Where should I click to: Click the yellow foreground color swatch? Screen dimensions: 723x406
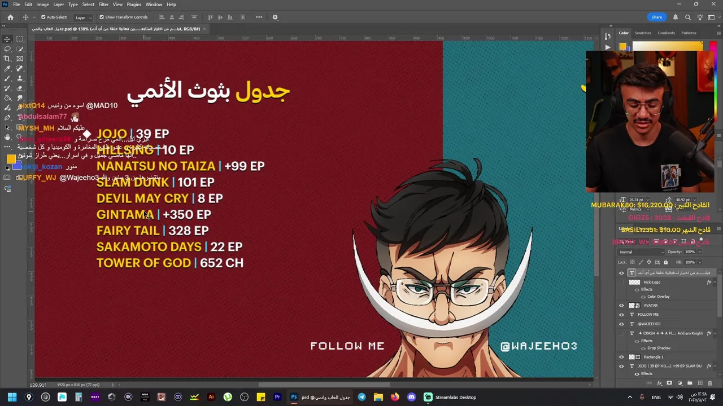point(11,158)
